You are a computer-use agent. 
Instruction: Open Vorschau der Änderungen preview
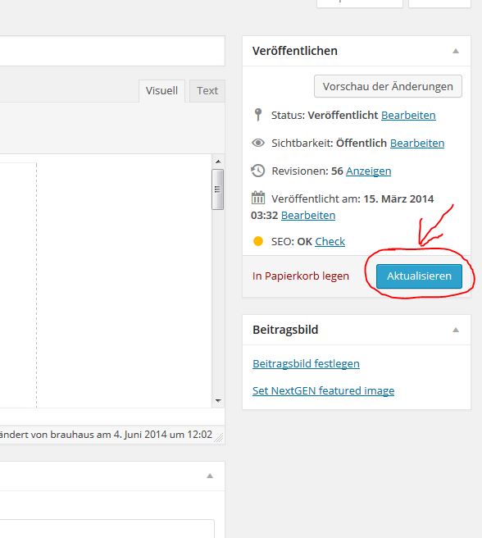point(388,86)
